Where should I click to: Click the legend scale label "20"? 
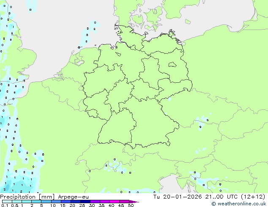pyautogui.click(x=72, y=205)
